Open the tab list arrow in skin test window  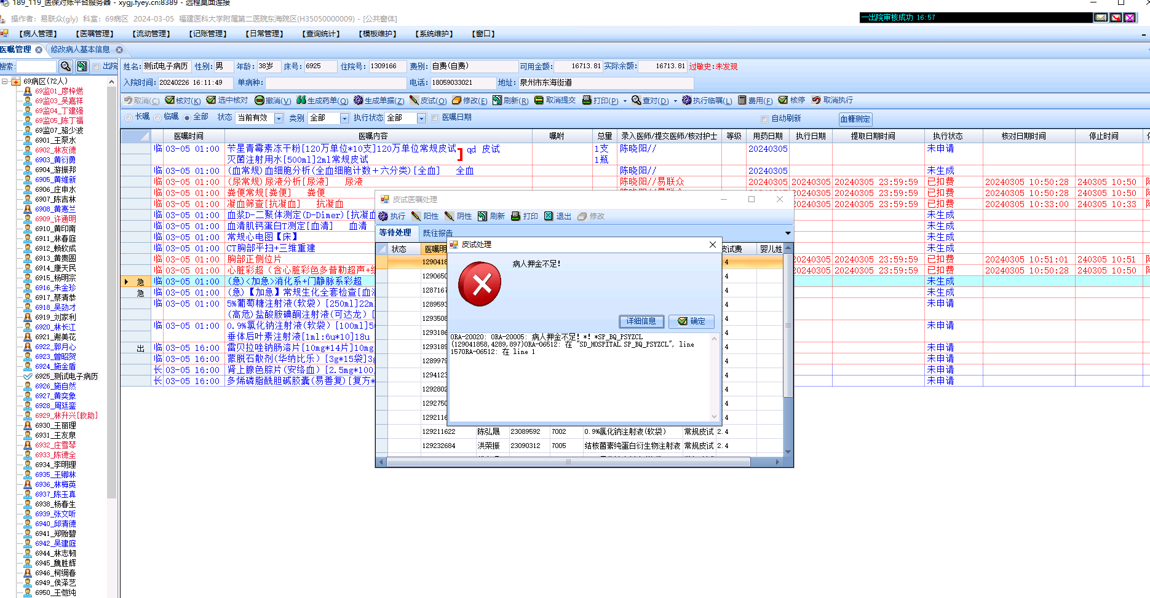coord(788,233)
